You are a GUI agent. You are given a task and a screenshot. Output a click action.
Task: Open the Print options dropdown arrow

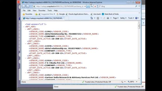(111, 18)
